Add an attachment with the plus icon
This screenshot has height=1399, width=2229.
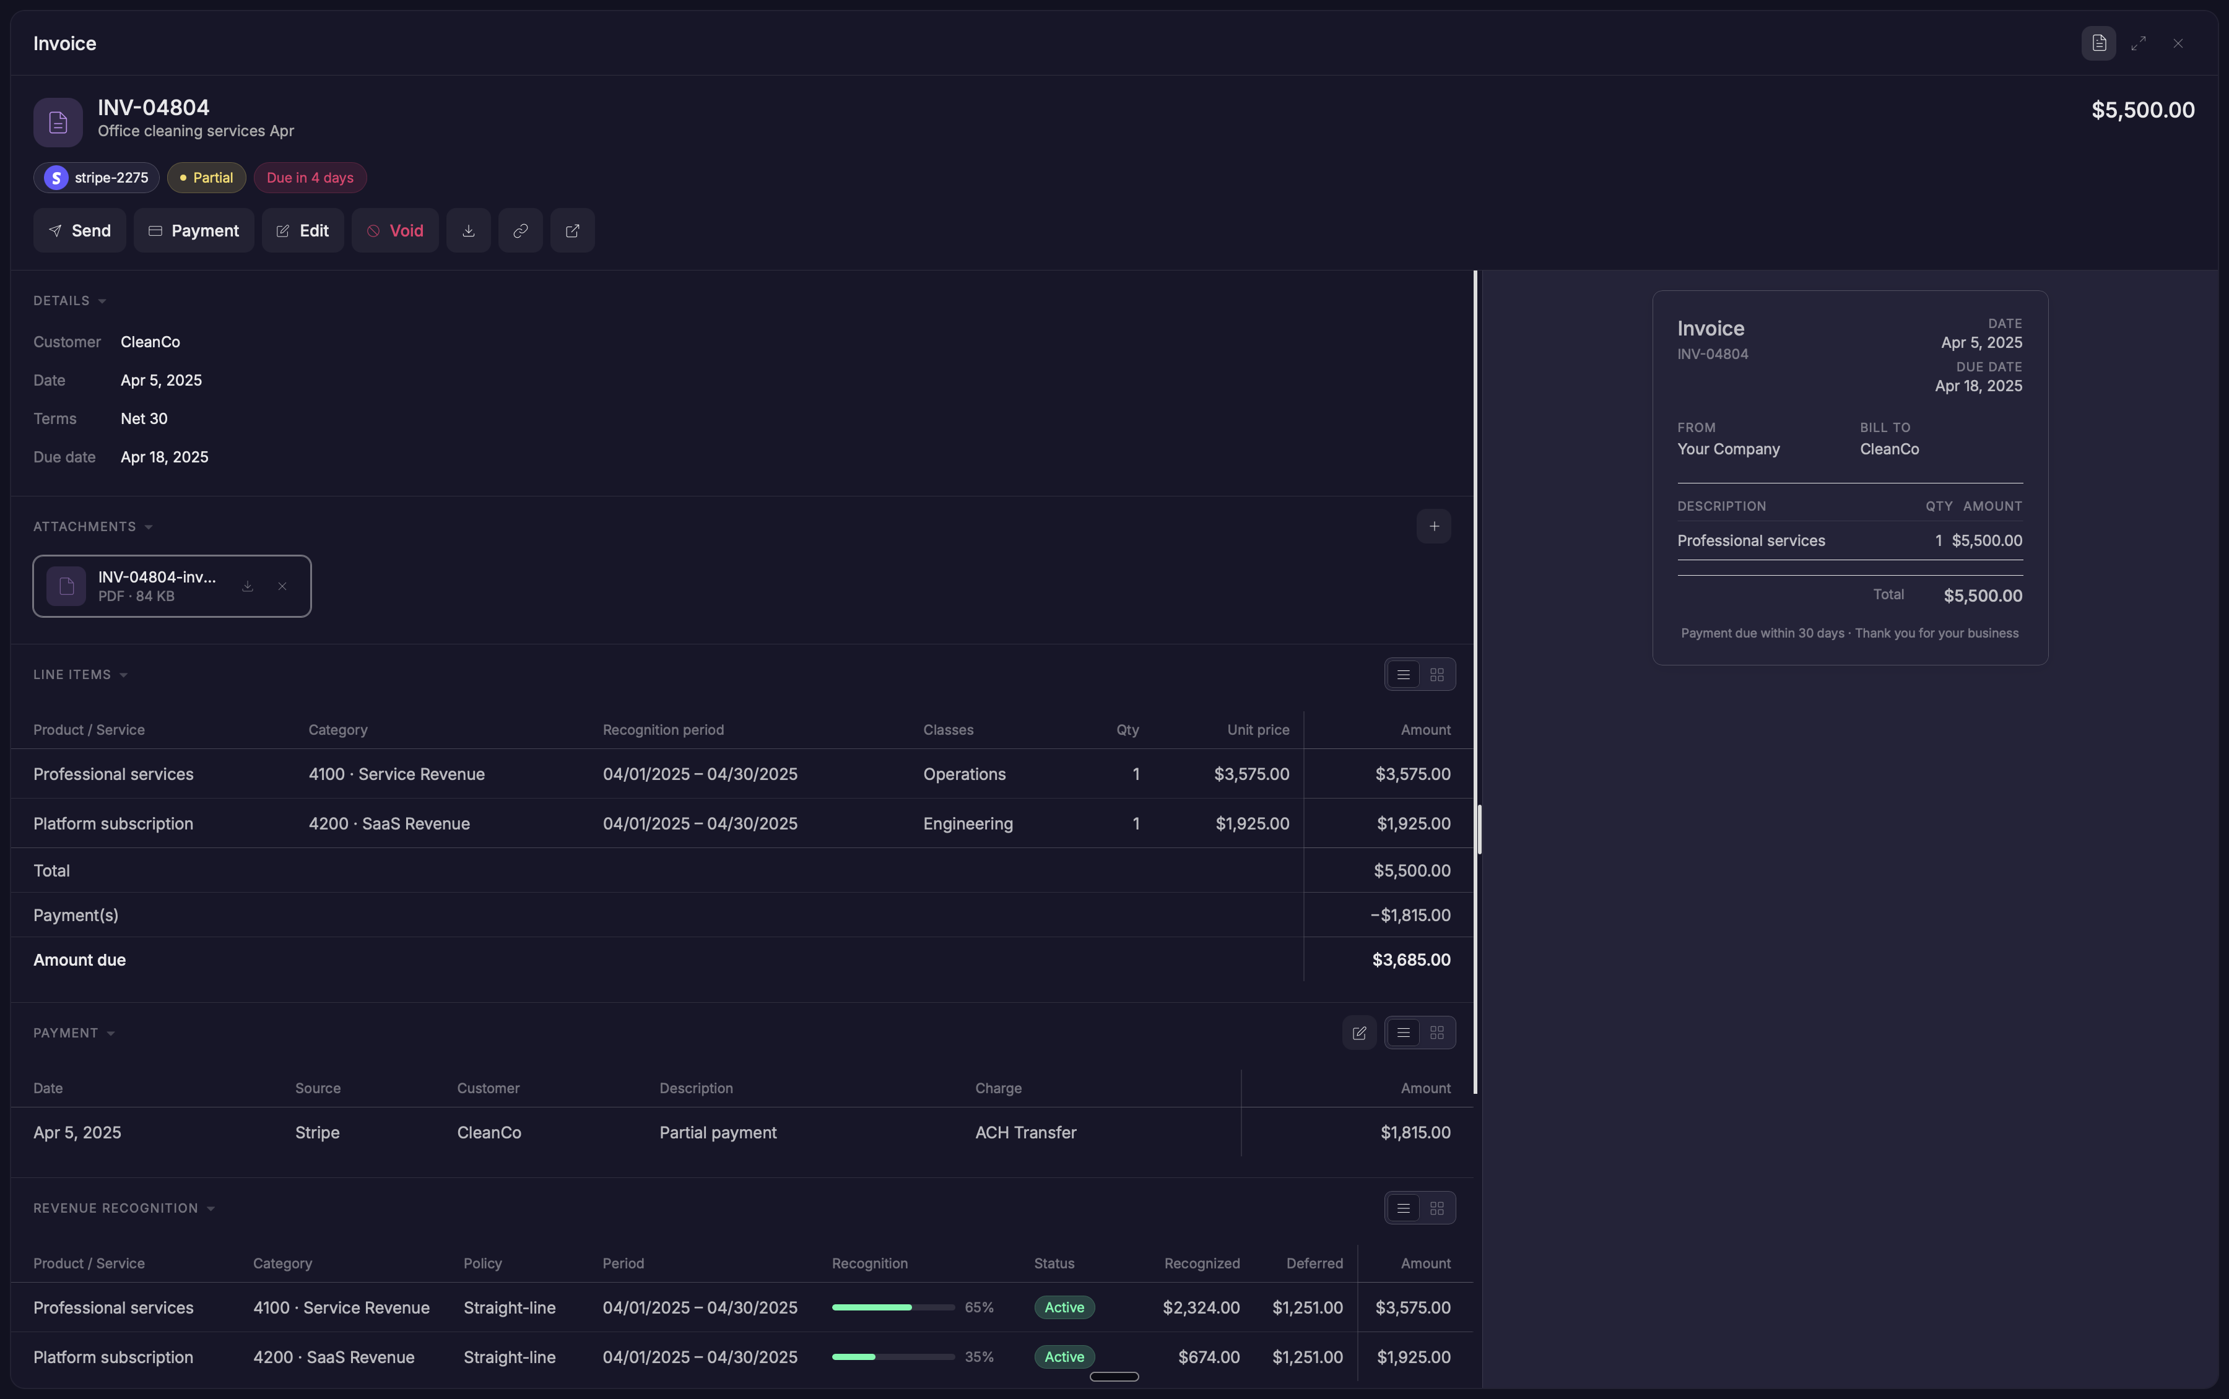[1433, 526]
